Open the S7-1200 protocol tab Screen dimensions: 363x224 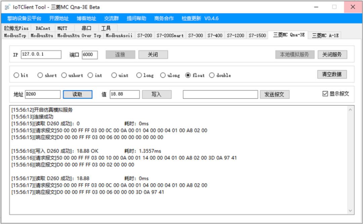235,35
